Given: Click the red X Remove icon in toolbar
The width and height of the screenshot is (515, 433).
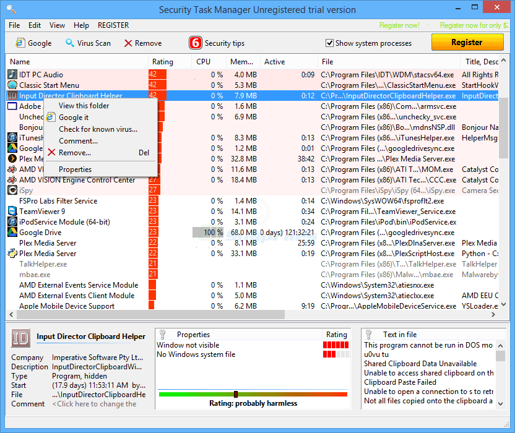Looking at the screenshot, I should [x=128, y=43].
